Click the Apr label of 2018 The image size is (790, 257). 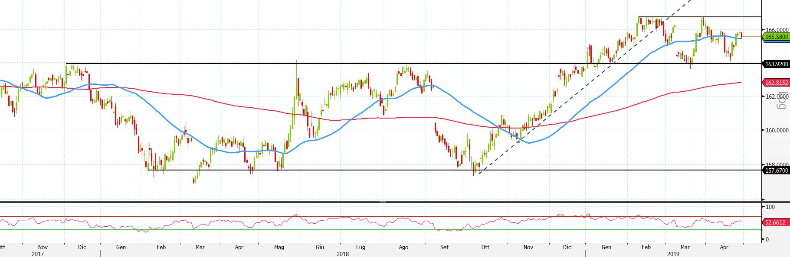tap(239, 247)
